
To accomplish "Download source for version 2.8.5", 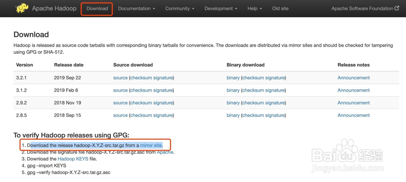I will coord(121,115).
